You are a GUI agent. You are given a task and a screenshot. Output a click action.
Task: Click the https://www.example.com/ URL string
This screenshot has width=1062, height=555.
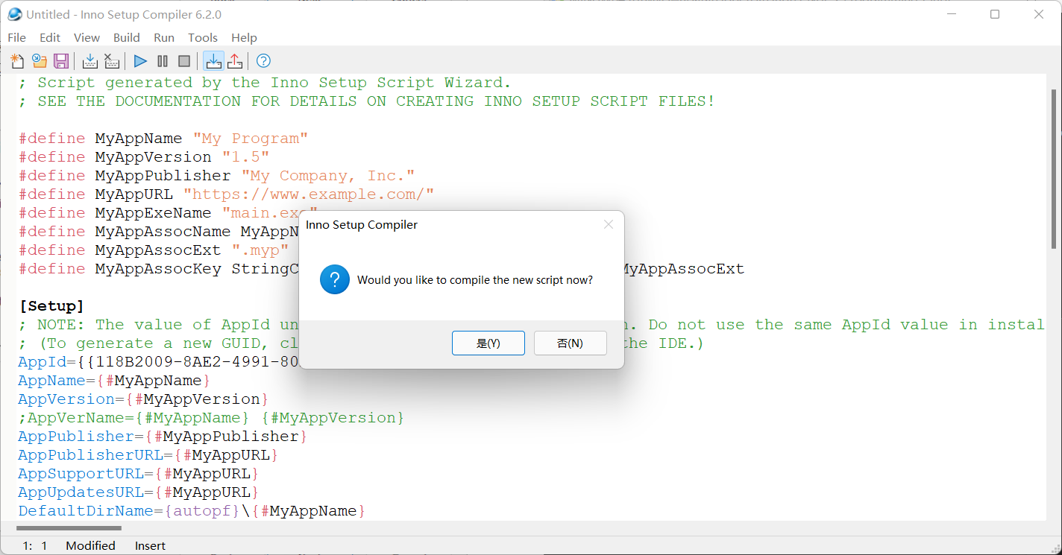[x=309, y=194]
